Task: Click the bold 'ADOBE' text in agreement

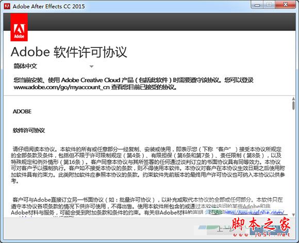Action: 22,111
